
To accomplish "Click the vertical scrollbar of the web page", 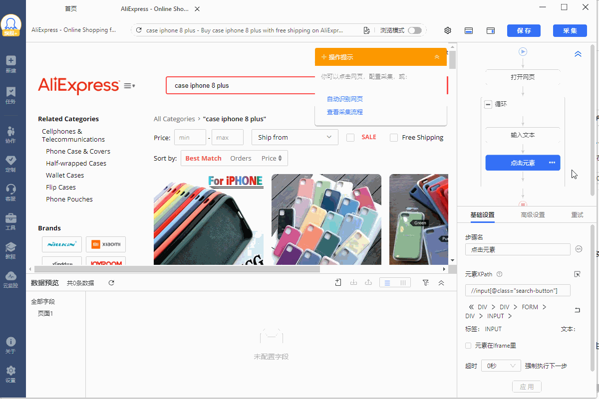I will [x=452, y=59].
